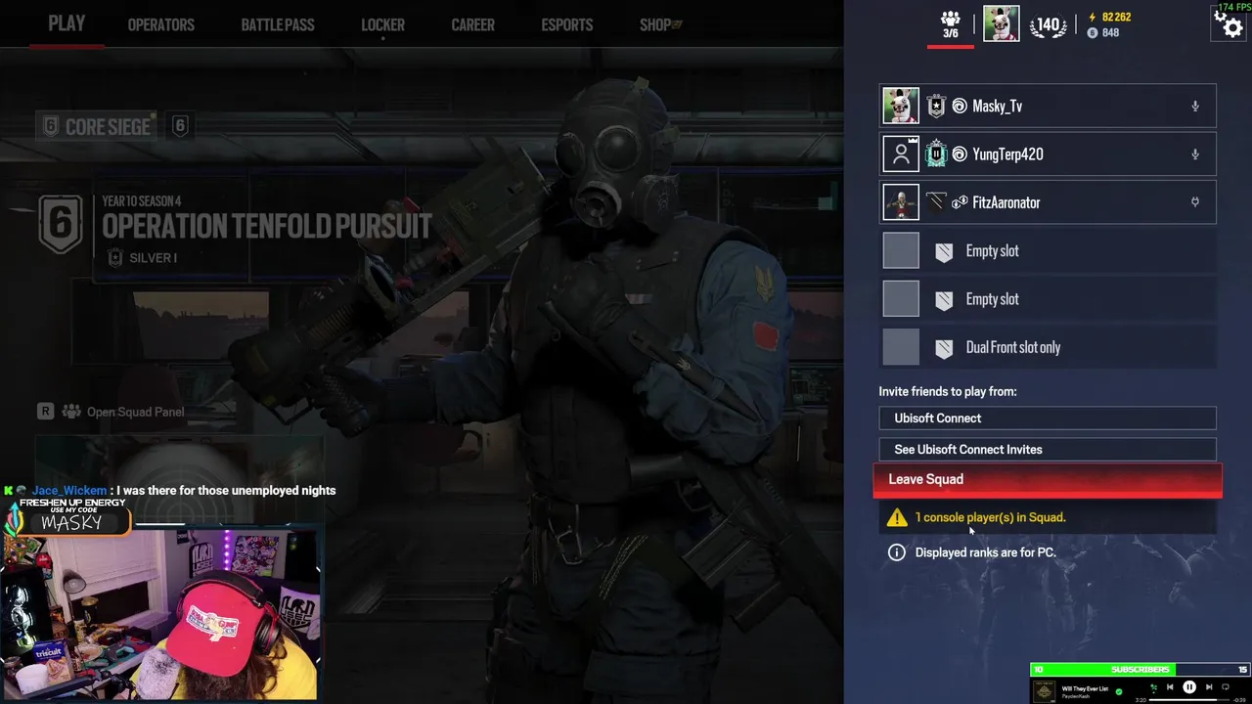Open the player profile avatar in top bar
The height and width of the screenshot is (704, 1252).
pyautogui.click(x=1001, y=23)
